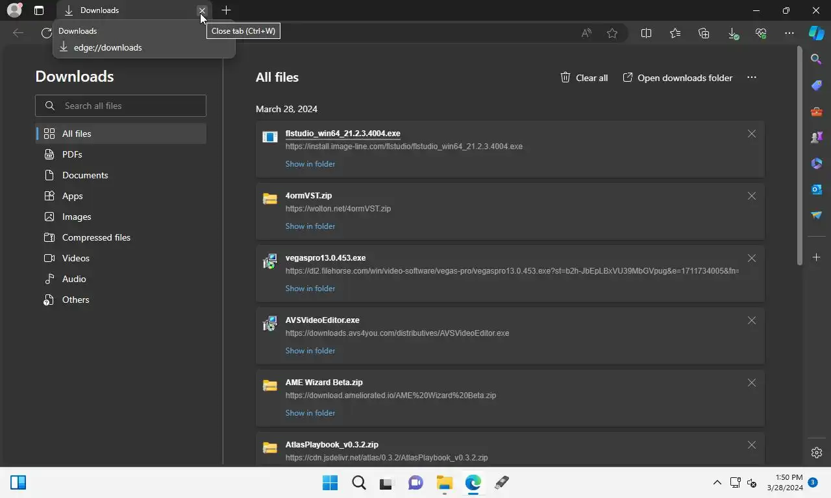Reload the page with refresh icon
This screenshot has height=498, width=831.
pyautogui.click(x=46, y=33)
